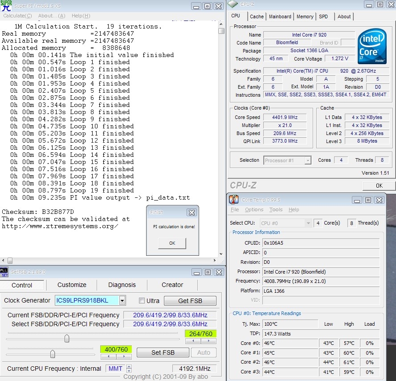The width and height of the screenshot is (396, 381).
Task: Click the Checksum: B32B877D text line
Action: [x=38, y=212]
